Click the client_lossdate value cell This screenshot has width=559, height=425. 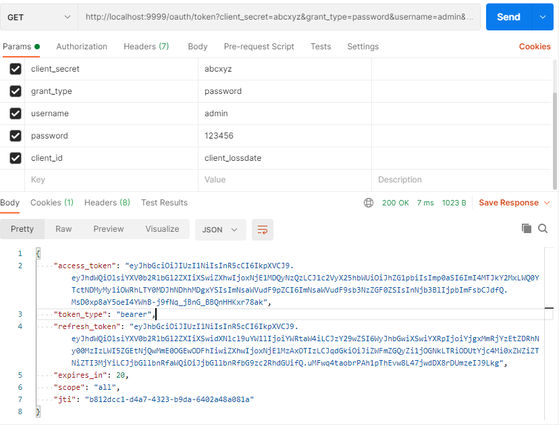285,157
